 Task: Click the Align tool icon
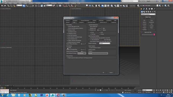click(93, 6)
